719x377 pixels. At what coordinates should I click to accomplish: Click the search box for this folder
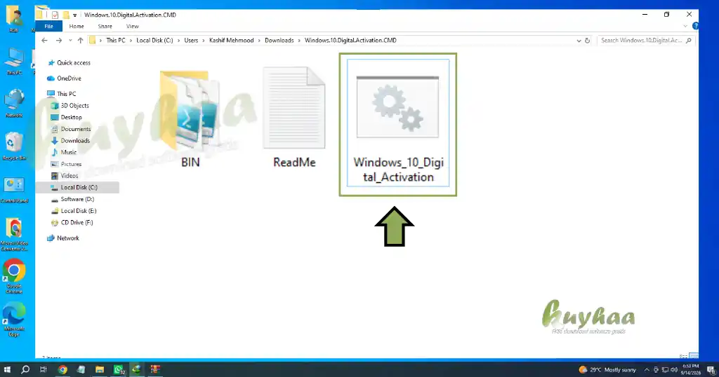point(646,40)
